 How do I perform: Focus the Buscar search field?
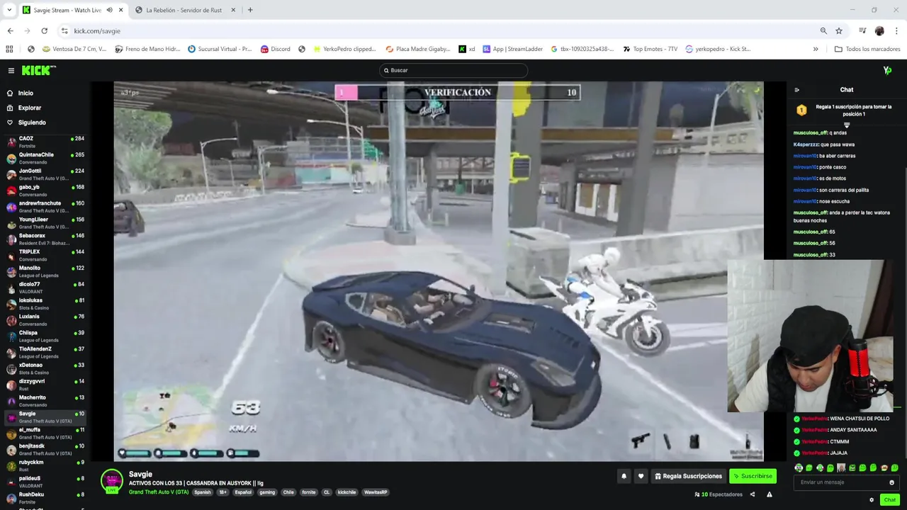click(453, 70)
